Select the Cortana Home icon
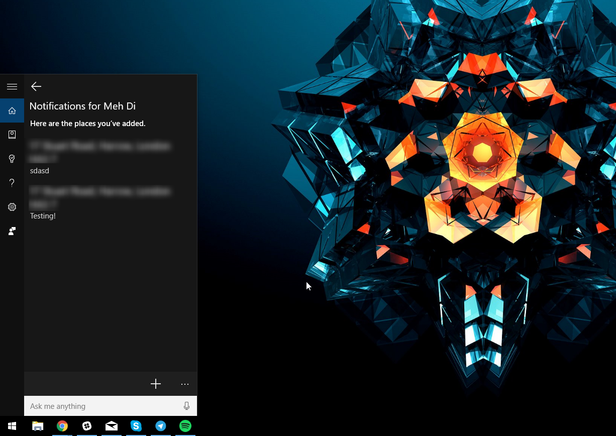This screenshot has width=616, height=436. pos(12,111)
